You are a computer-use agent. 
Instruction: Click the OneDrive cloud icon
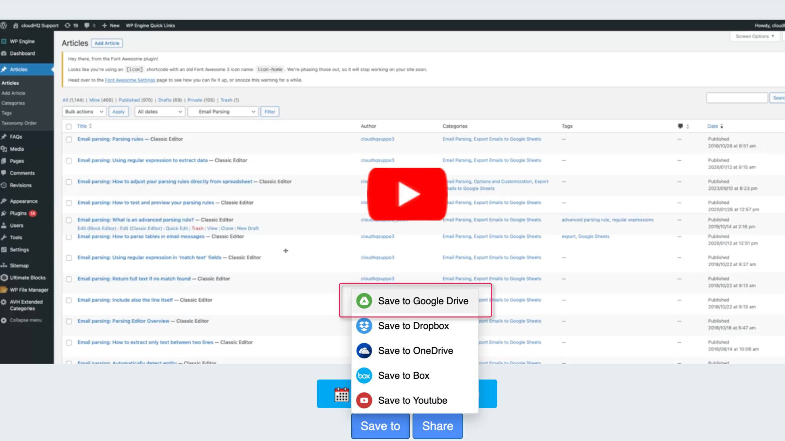(364, 351)
